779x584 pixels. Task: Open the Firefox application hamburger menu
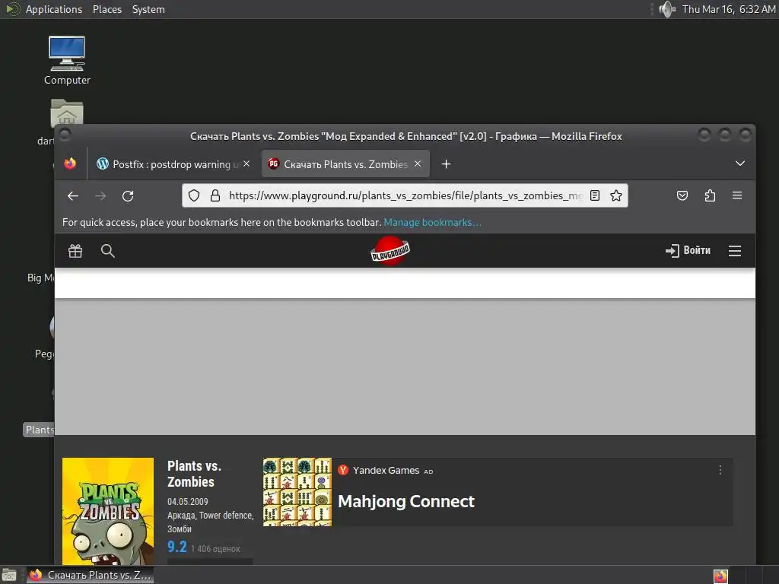pyautogui.click(x=737, y=195)
